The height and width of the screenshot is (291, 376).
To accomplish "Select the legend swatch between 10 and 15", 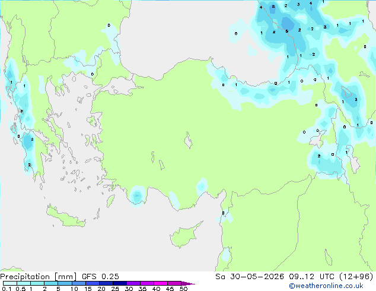I will pos(79,283).
